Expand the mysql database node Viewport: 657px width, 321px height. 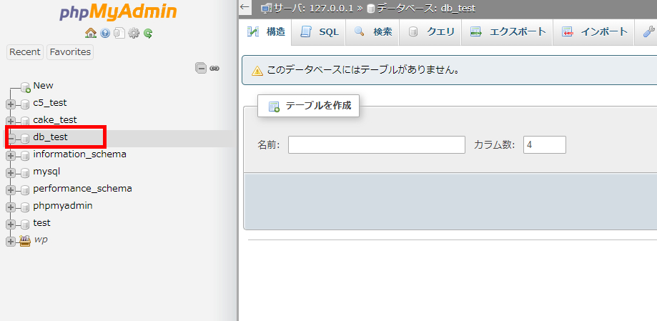tap(11, 172)
